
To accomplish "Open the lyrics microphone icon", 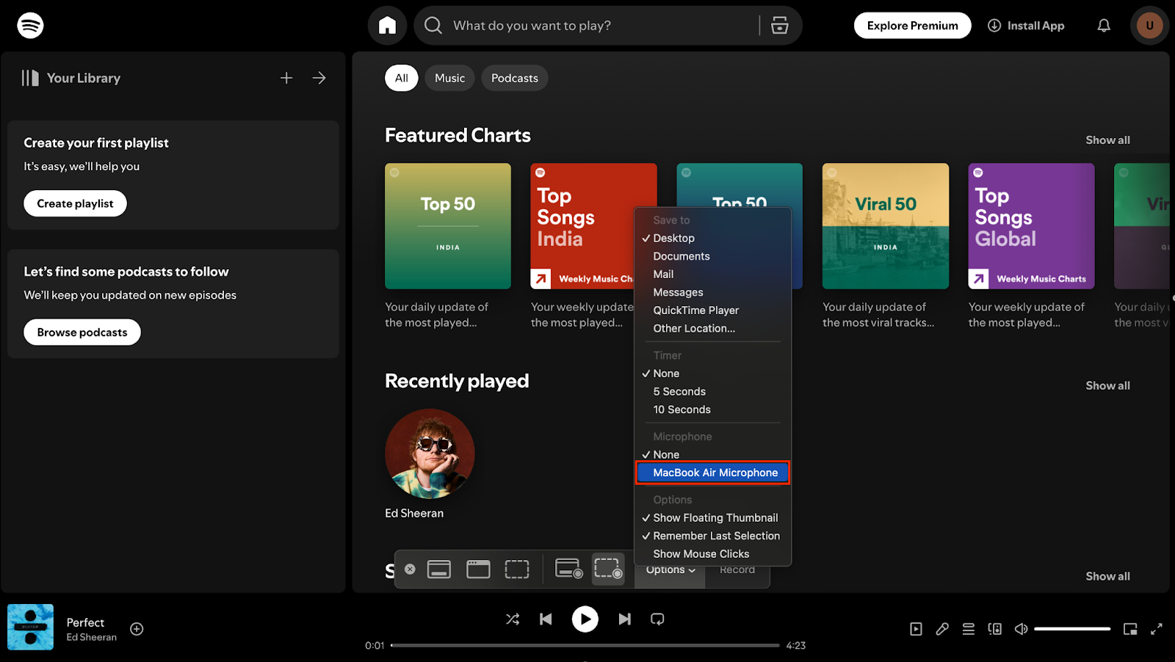I will pos(942,629).
